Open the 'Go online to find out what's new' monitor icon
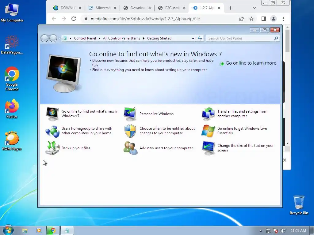 (x=52, y=114)
